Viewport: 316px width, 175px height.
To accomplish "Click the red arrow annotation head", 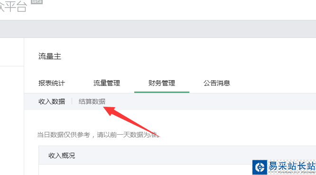I will 109,111.
